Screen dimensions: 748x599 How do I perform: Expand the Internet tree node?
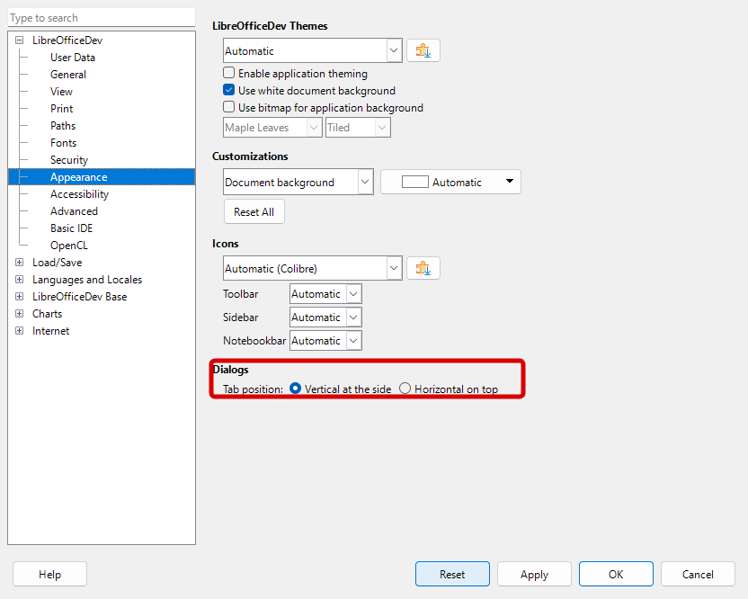(x=20, y=331)
